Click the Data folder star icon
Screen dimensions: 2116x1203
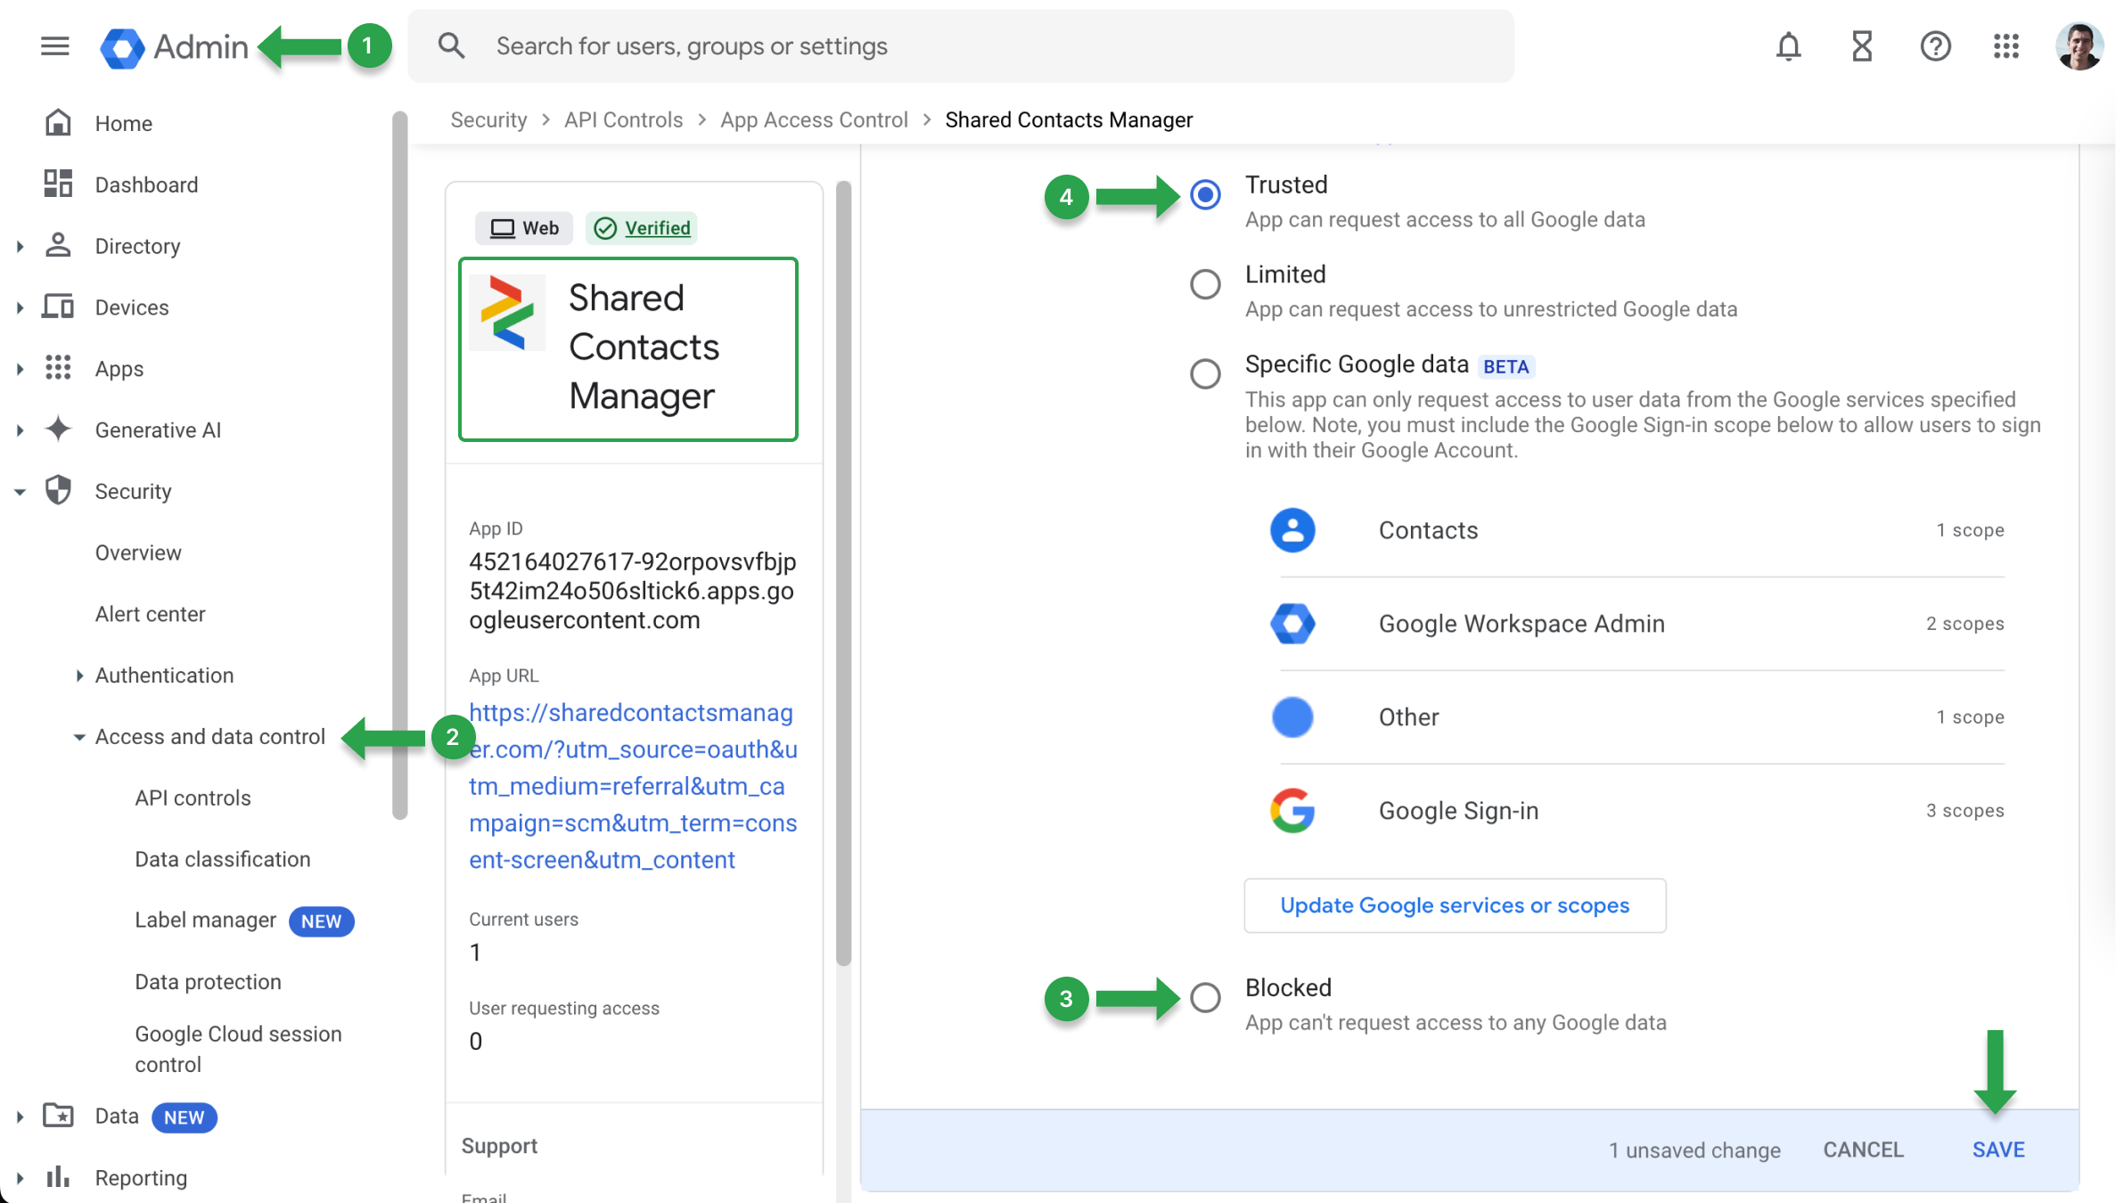(58, 1115)
